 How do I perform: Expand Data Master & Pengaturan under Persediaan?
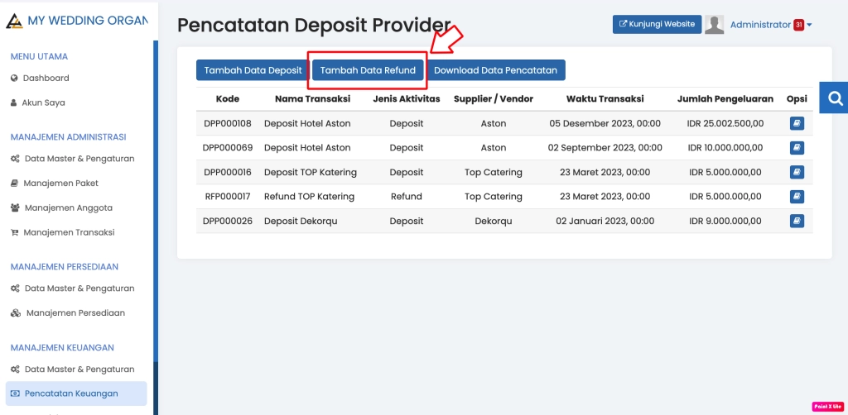tap(79, 289)
